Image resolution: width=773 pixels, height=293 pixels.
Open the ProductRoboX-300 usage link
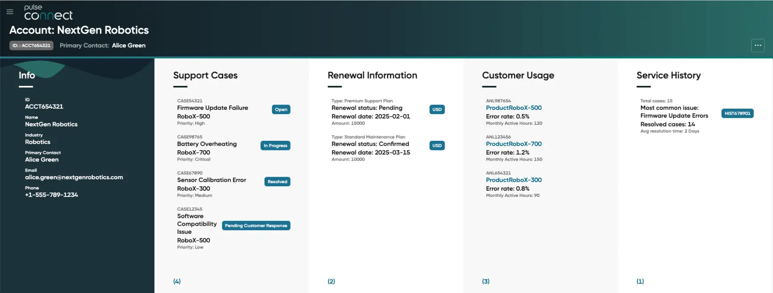coord(514,180)
